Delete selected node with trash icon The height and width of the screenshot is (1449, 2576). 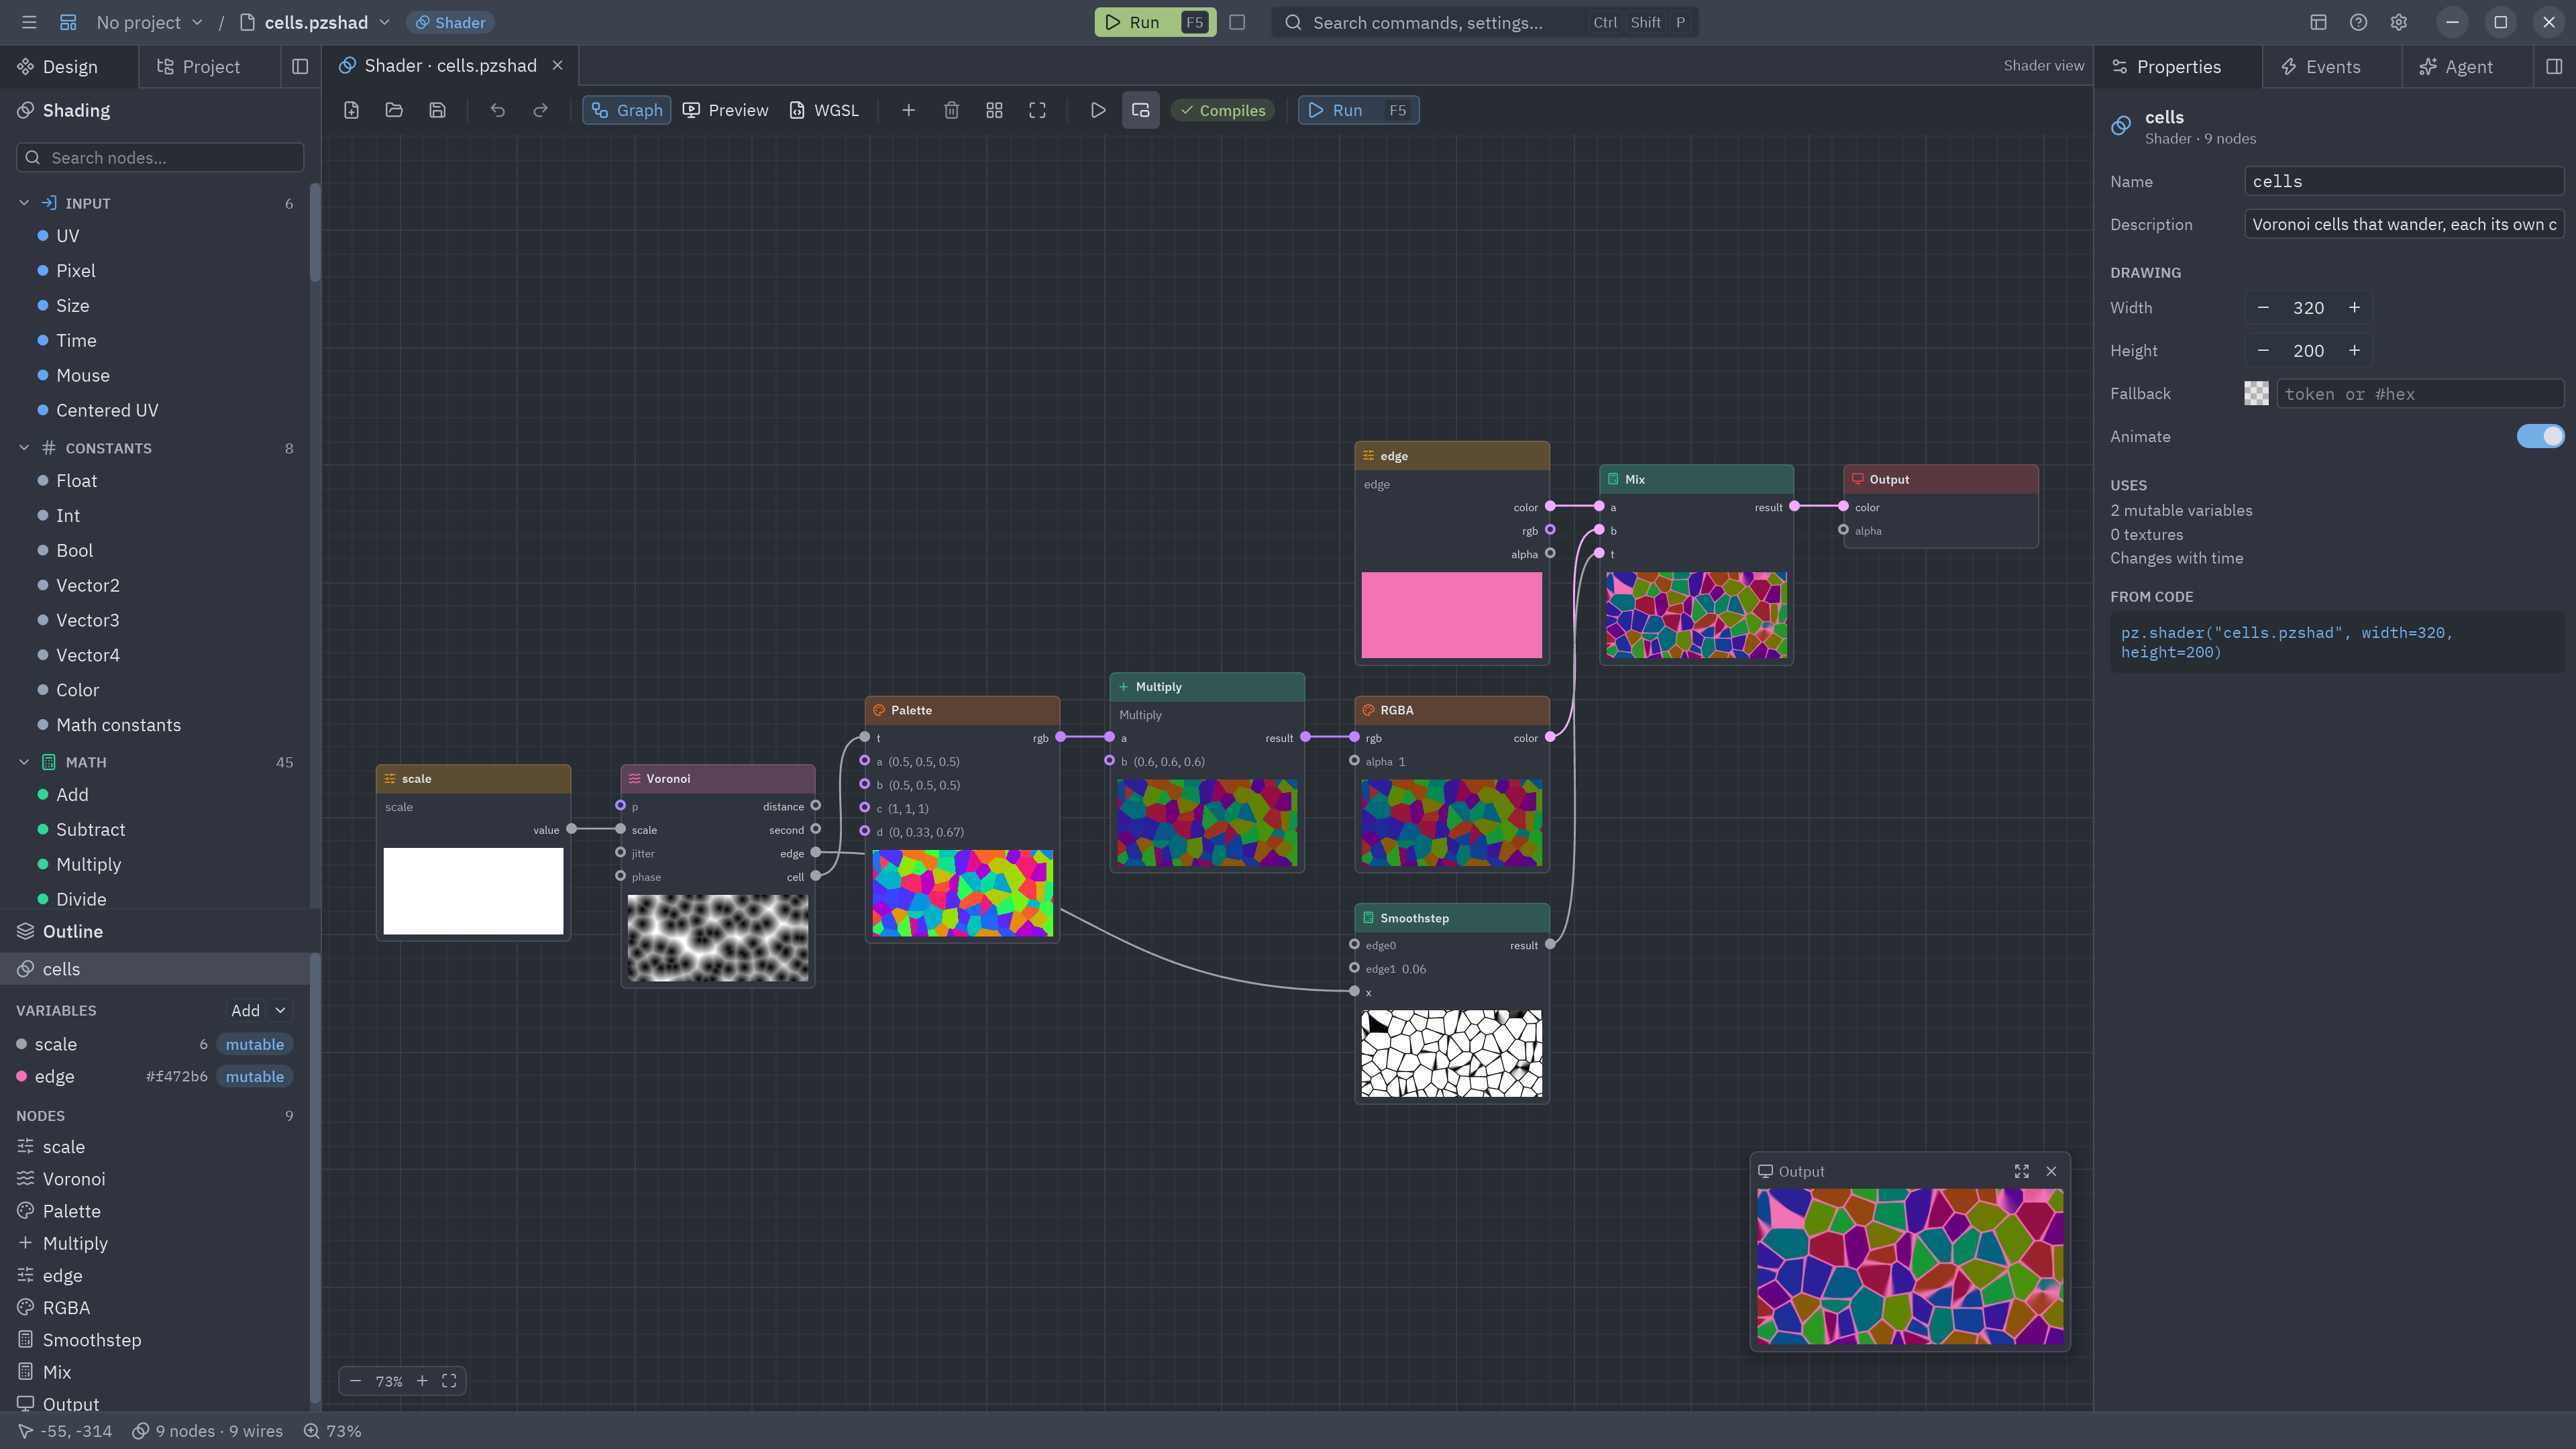951,110
